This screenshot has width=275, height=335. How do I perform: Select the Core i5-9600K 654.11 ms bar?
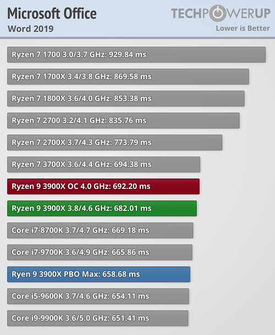(x=98, y=297)
